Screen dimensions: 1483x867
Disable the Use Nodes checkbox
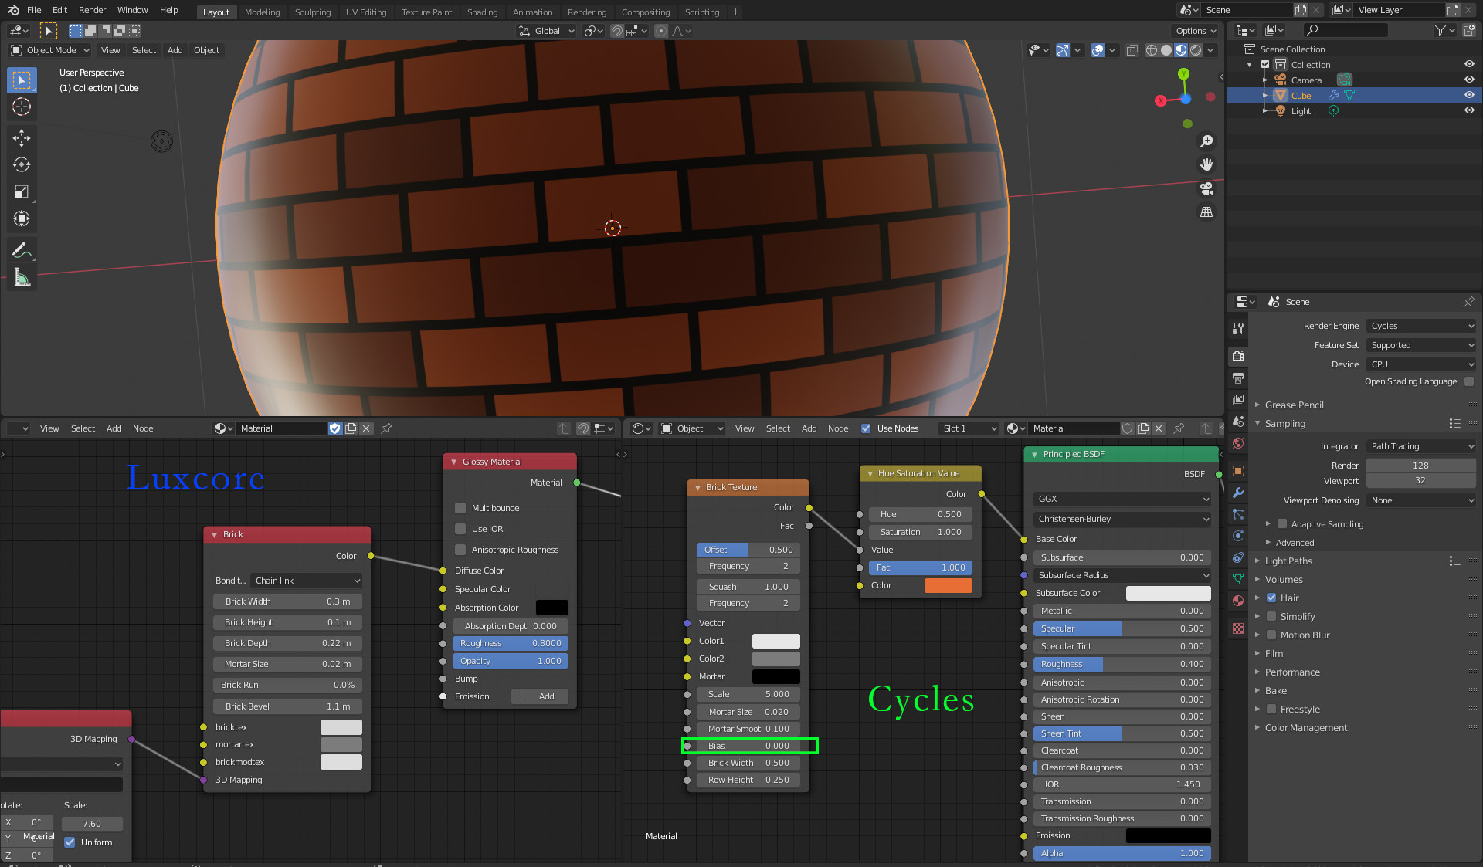pyautogui.click(x=866, y=428)
